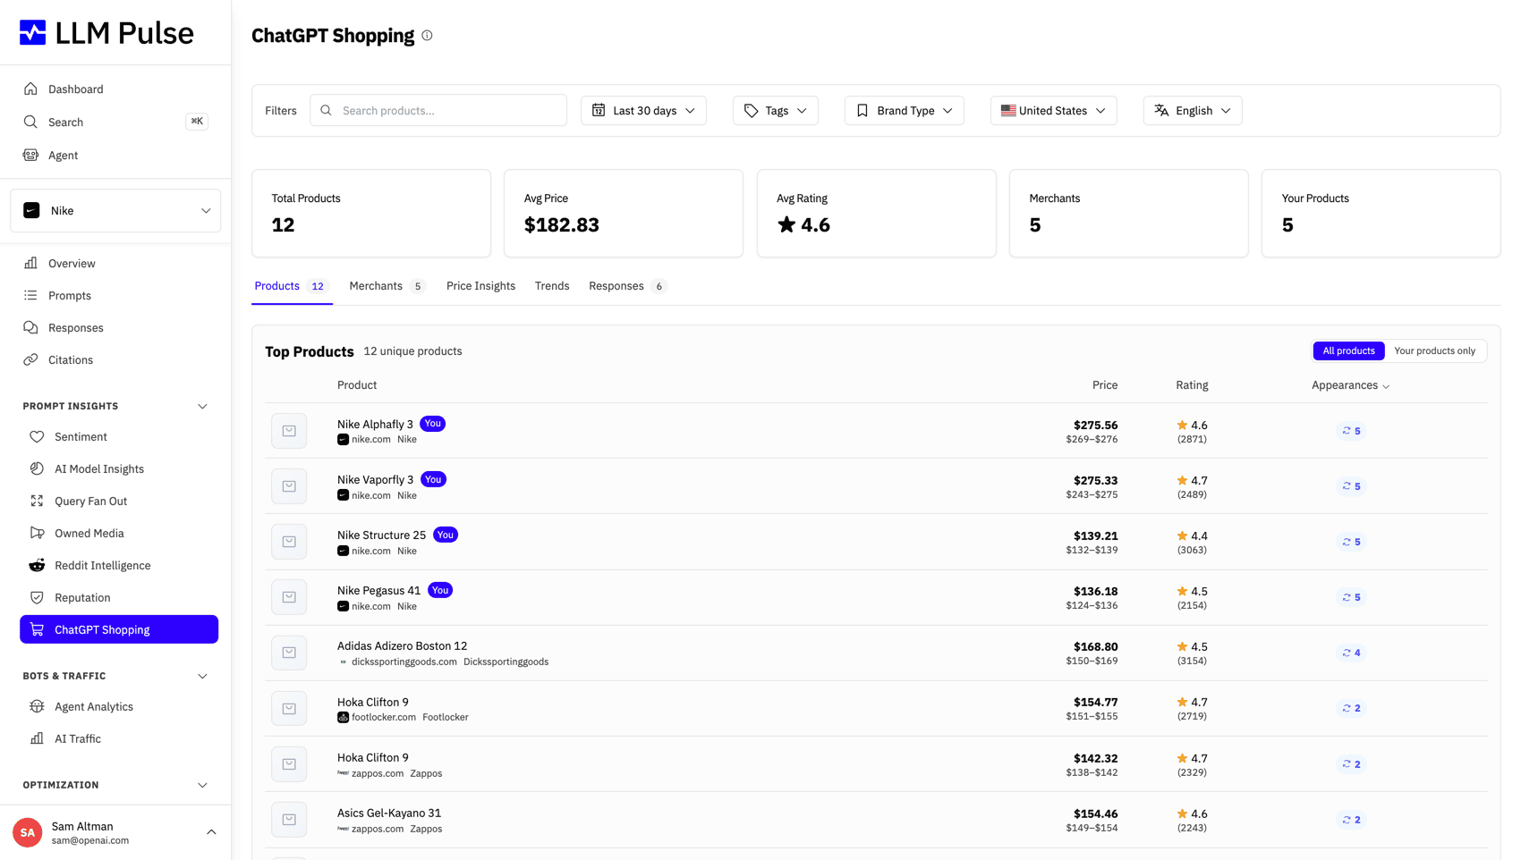This screenshot has height=860, width=1521.
Task: Collapse the Bots & Traffic section
Action: pos(202,676)
